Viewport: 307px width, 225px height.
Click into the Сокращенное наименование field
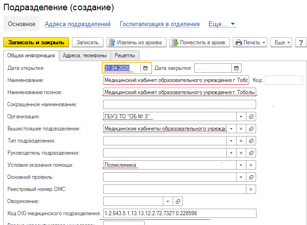(180, 104)
